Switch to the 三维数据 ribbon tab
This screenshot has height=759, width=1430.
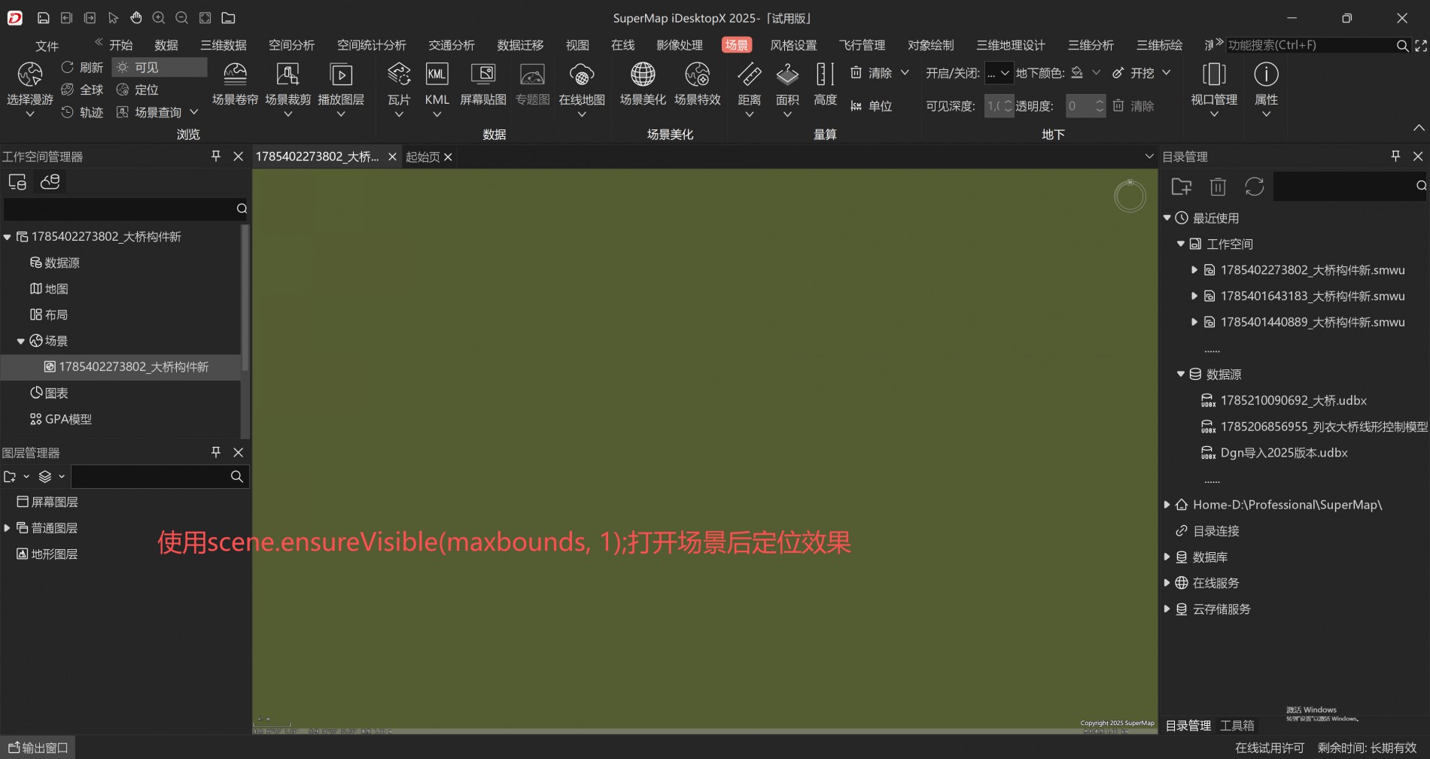(x=224, y=45)
